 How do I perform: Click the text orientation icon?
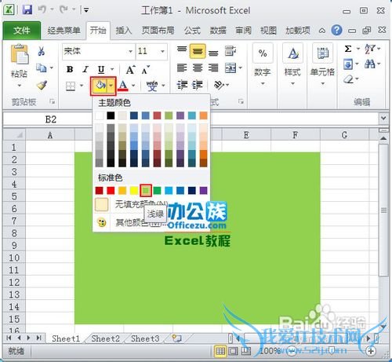219,85
